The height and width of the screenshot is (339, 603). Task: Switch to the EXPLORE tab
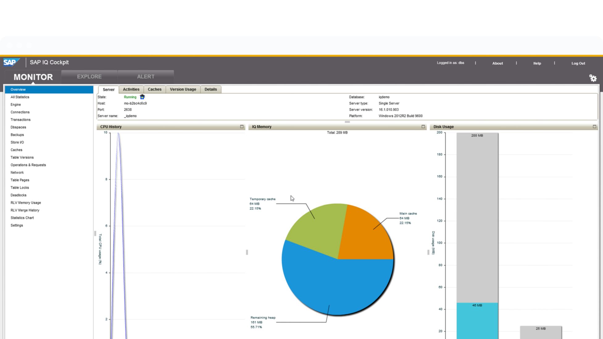89,77
